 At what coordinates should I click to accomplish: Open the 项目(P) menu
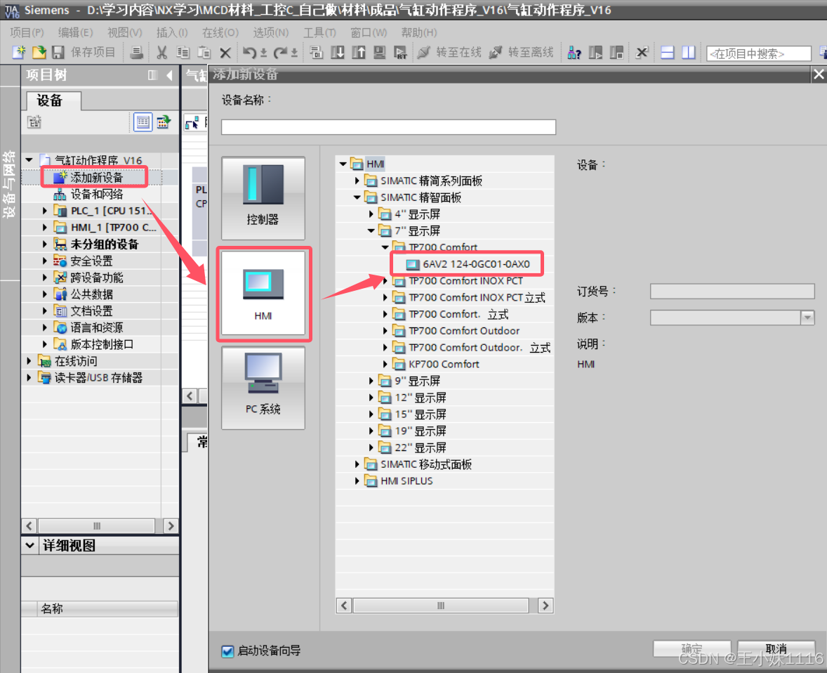point(27,33)
